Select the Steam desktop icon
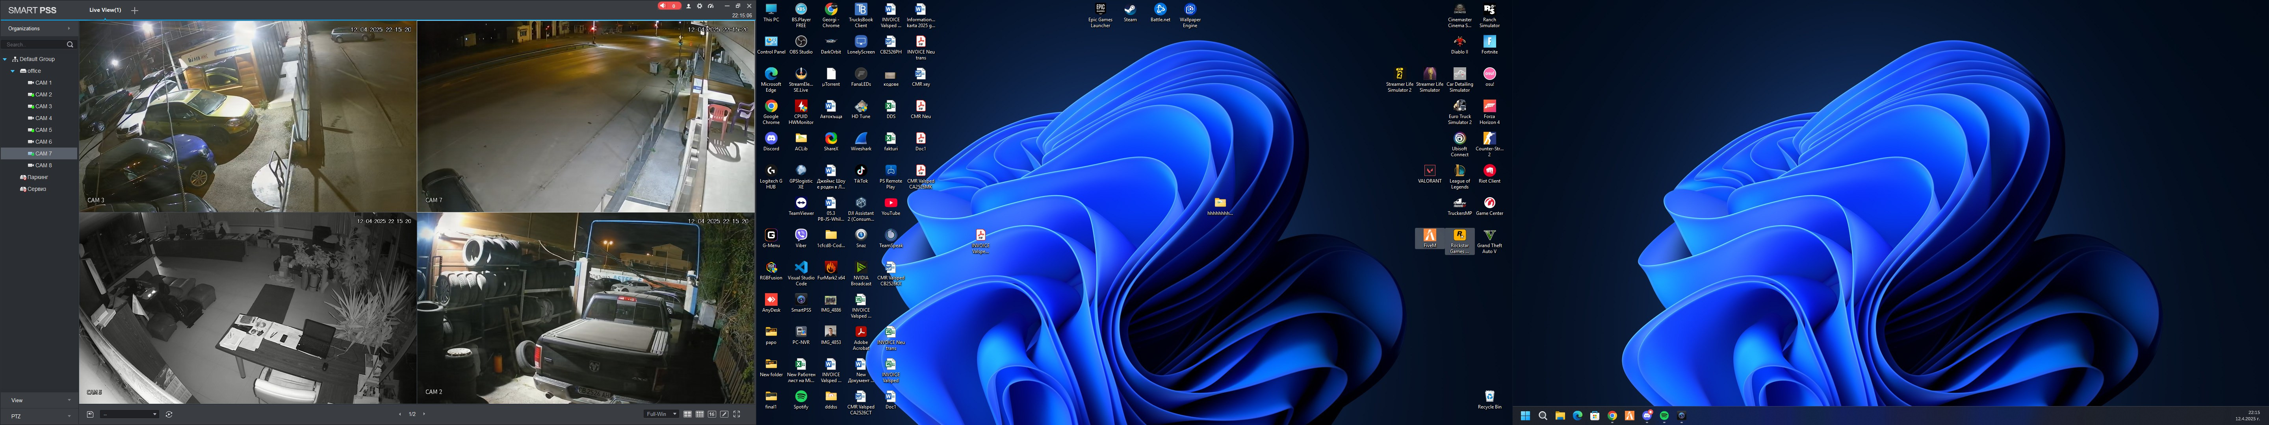This screenshot has height=425, width=2269. point(1130,12)
